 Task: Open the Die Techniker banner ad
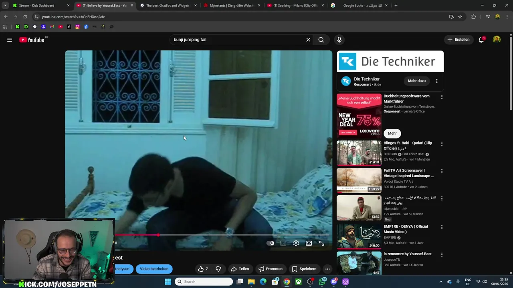[390, 61]
